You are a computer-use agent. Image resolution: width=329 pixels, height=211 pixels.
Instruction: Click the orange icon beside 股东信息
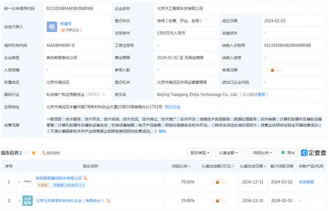coord(33,153)
